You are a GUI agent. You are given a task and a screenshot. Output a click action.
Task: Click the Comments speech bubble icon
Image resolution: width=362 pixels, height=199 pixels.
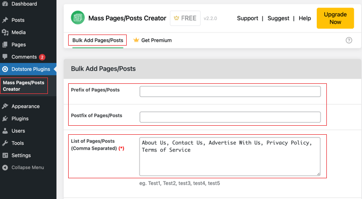(5, 57)
